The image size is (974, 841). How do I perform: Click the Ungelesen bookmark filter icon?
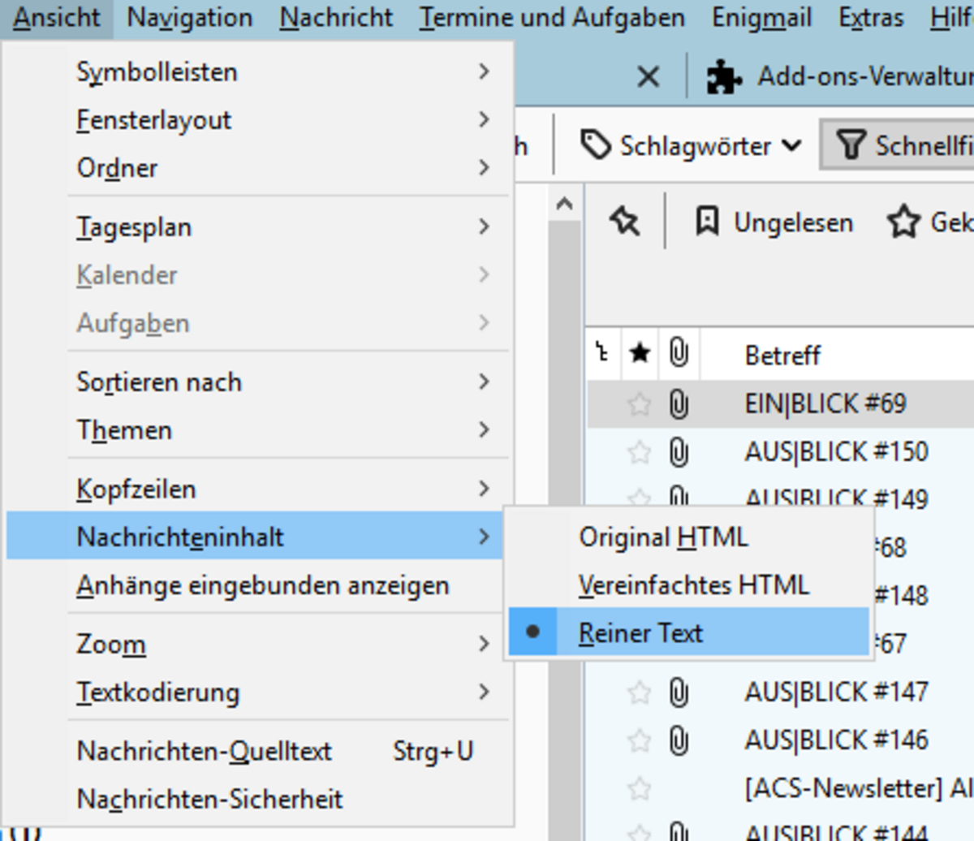coord(707,222)
